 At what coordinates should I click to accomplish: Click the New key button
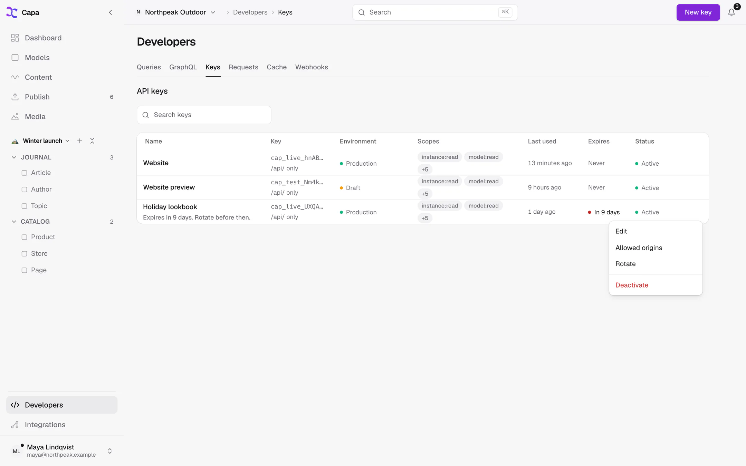pyautogui.click(x=698, y=12)
